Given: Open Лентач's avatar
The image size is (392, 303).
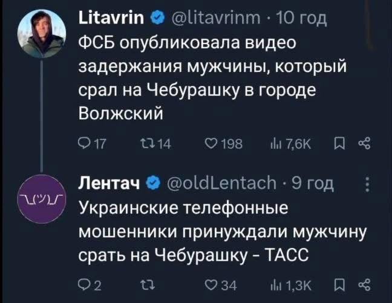Looking at the screenshot, I should tap(42, 200).
